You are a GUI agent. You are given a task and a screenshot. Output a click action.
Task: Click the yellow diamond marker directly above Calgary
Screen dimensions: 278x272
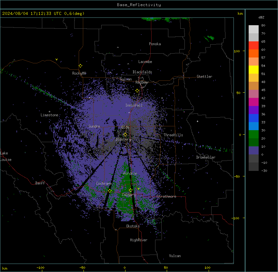click(131, 190)
